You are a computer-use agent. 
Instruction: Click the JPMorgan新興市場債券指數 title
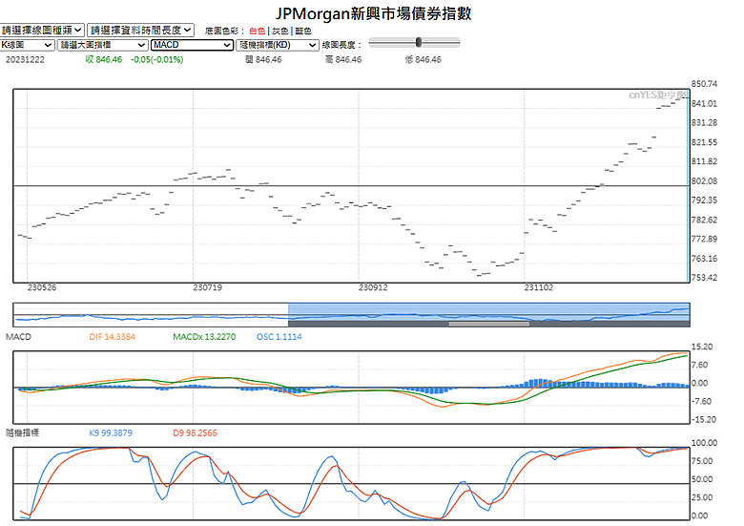coord(373,13)
